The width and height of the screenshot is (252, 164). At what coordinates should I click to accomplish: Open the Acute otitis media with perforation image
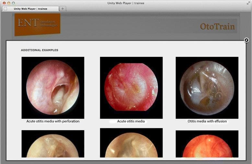click(53, 88)
